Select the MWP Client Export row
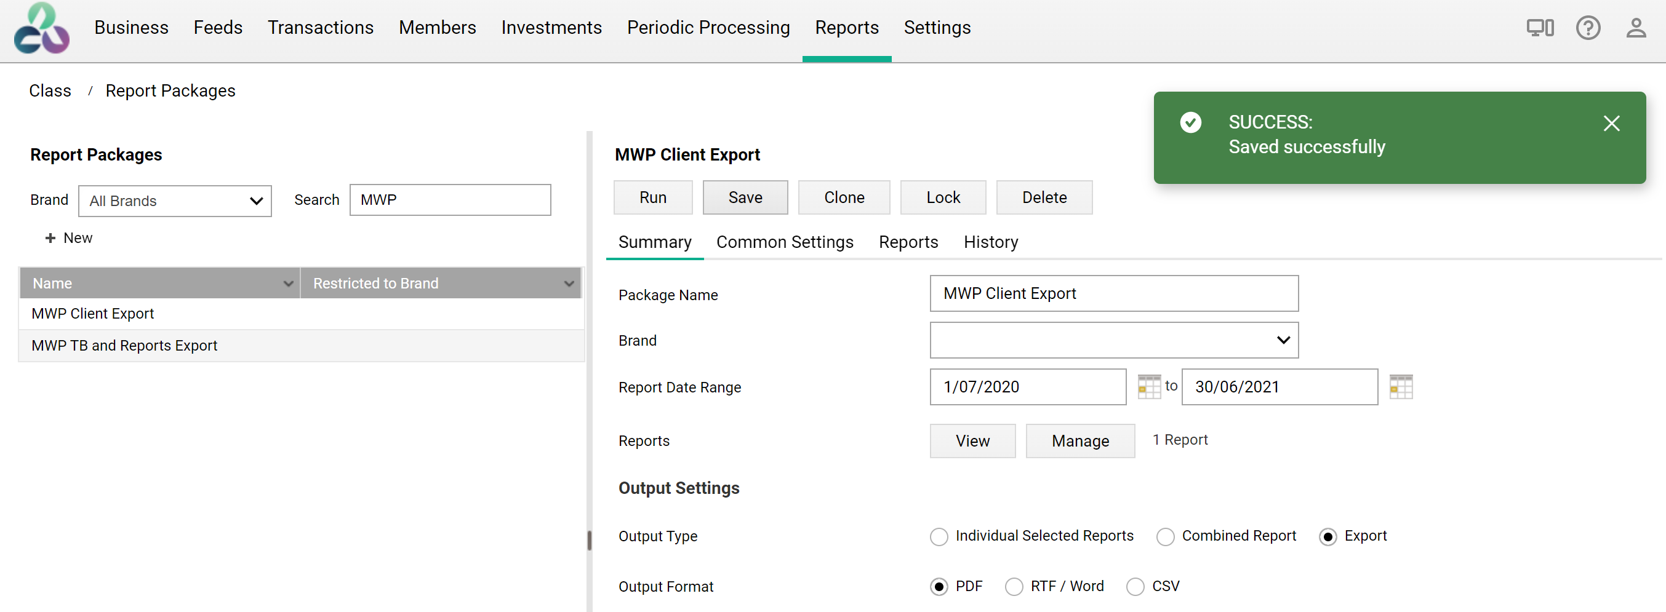The height and width of the screenshot is (612, 1666). pyautogui.click(x=302, y=314)
